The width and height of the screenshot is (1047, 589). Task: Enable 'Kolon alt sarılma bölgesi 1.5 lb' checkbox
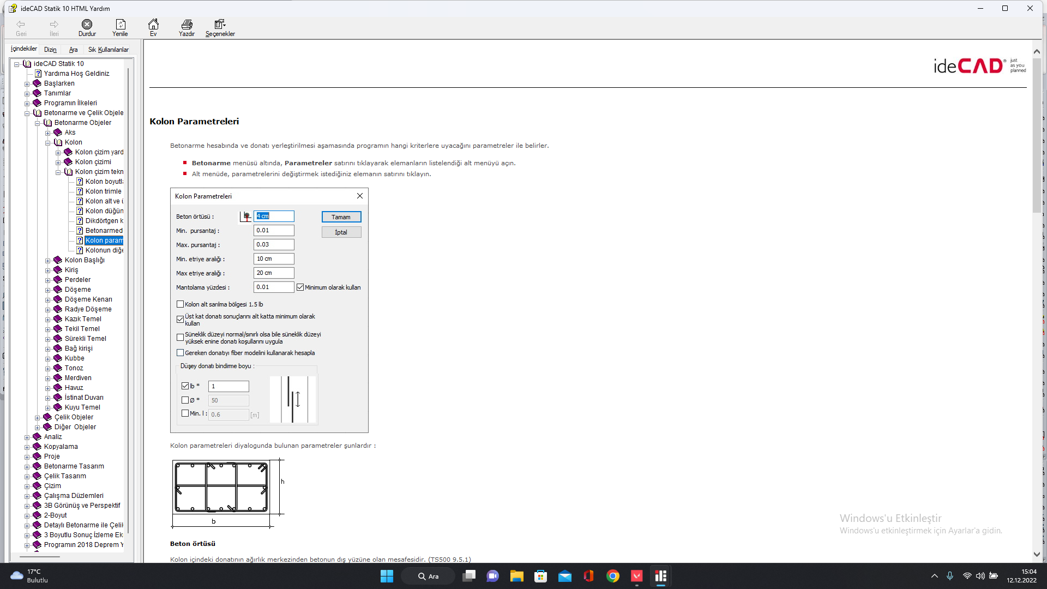click(180, 304)
